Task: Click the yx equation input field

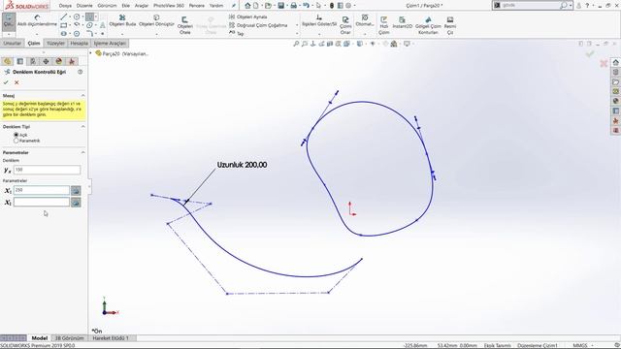Action: tap(48, 170)
